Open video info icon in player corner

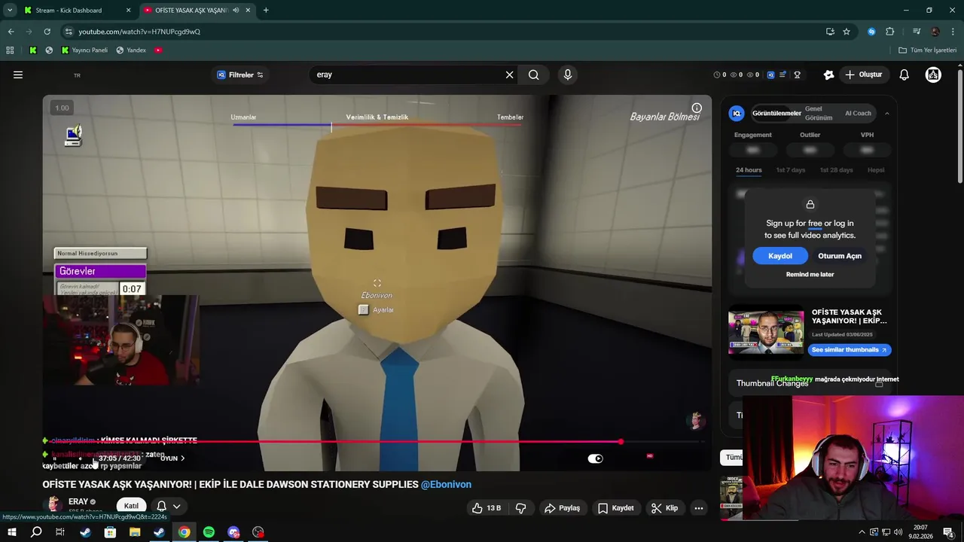coord(697,108)
